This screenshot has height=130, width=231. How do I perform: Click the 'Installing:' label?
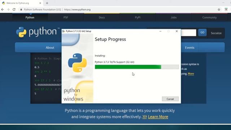click(100, 56)
